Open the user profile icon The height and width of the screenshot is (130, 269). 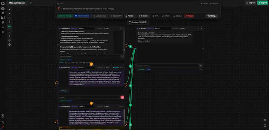[3, 122]
